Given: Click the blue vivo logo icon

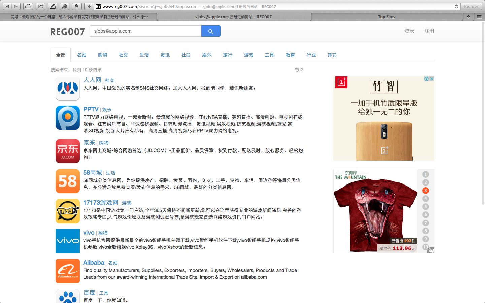Looking at the screenshot, I should pos(67,241).
